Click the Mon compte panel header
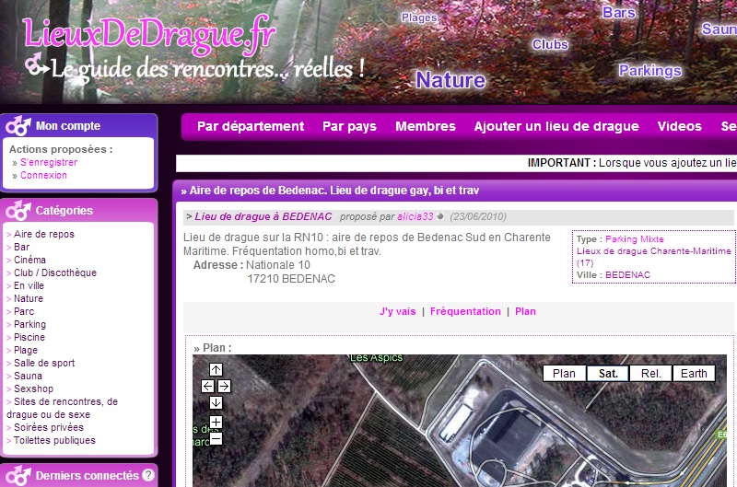 point(79,126)
